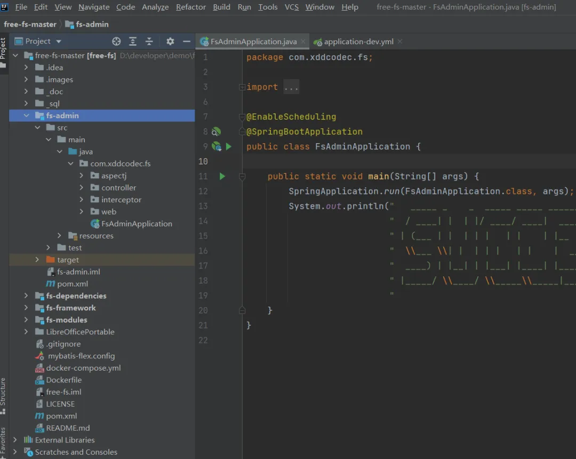Open Project panel settings gear
Image resolution: width=576 pixels, height=459 pixels.
point(170,42)
